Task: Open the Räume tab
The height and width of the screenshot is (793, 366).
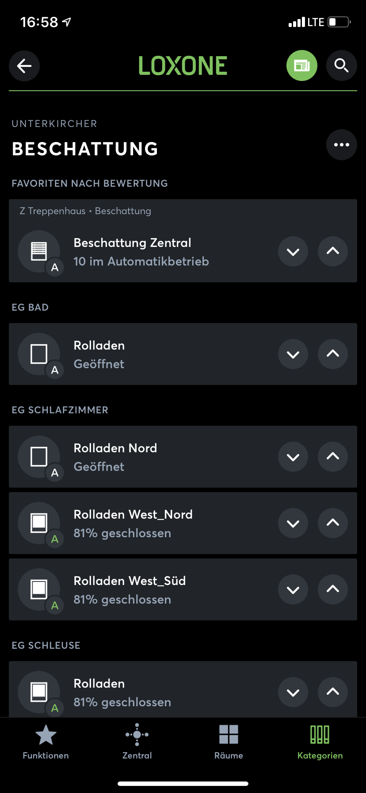Action: (x=229, y=742)
